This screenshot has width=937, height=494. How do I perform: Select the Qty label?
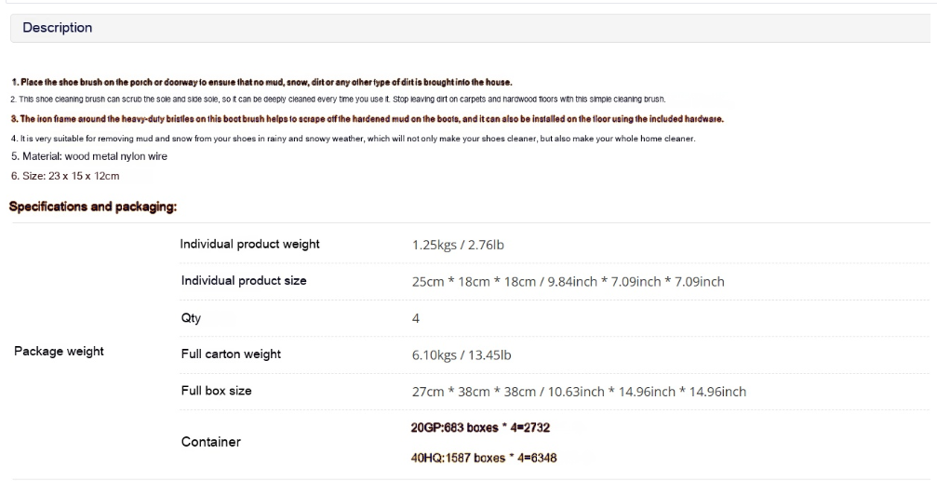[x=191, y=318]
